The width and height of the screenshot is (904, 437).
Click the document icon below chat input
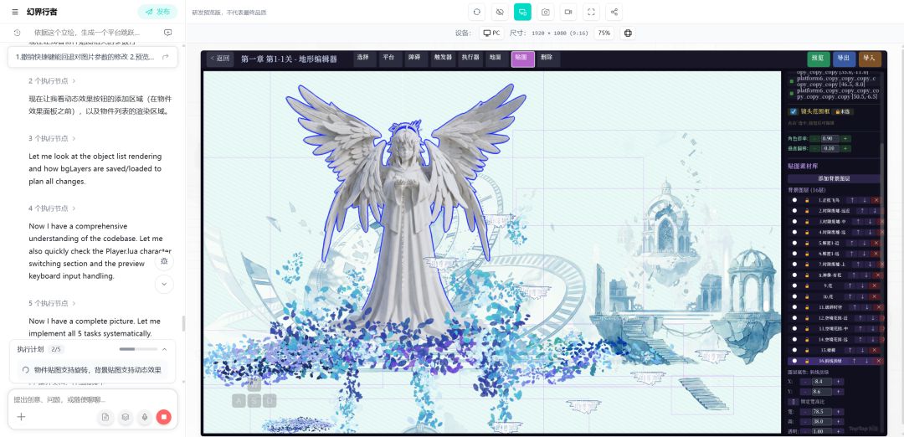105,416
